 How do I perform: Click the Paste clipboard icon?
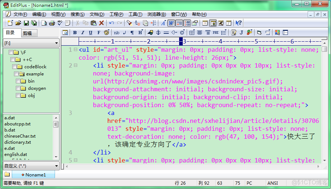(93, 23)
